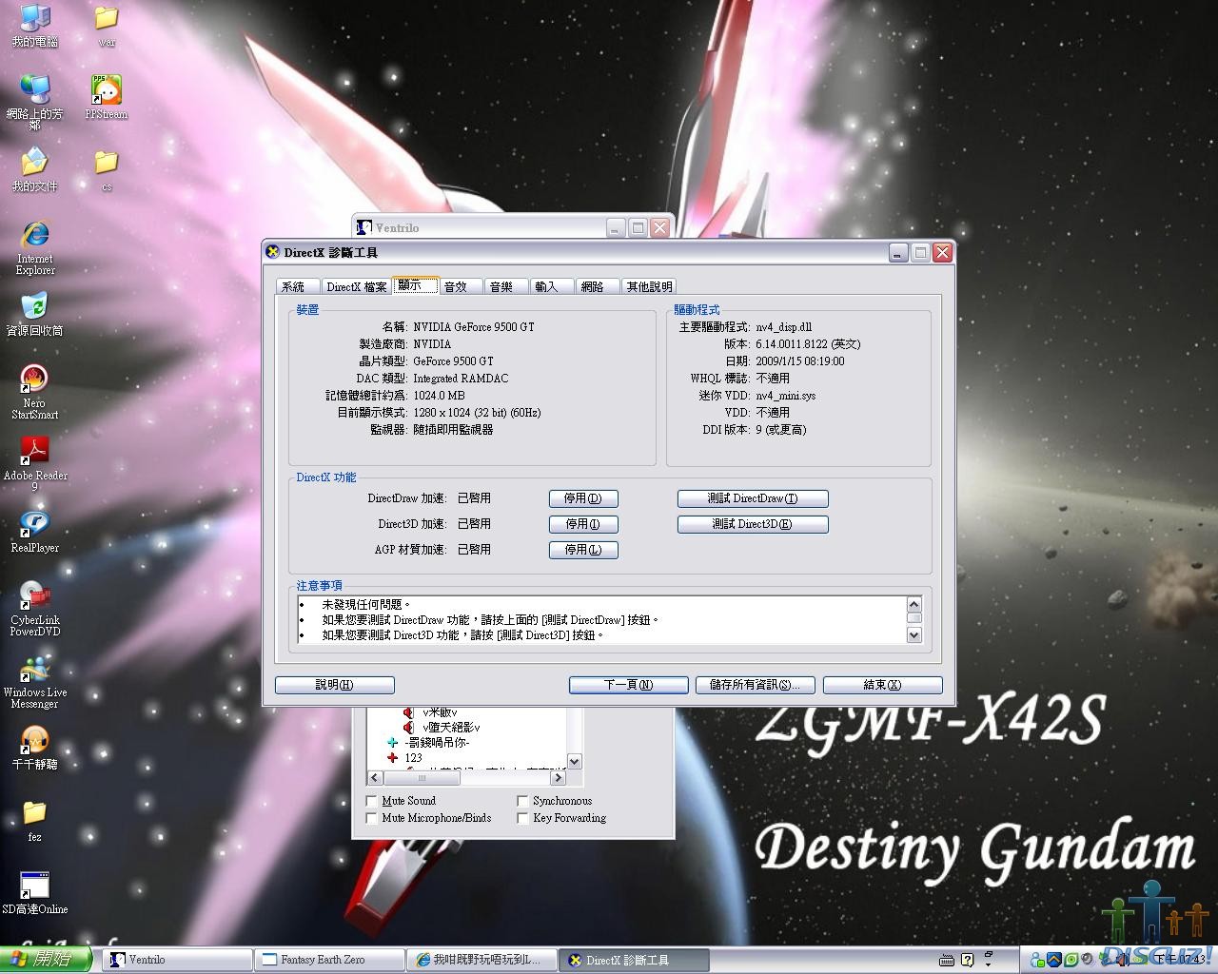Screen dimensions: 1218x974
Task: Click the language bar help question icon
Action: [968, 960]
